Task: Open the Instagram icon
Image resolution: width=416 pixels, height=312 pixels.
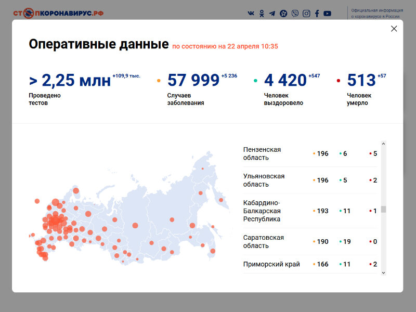Action: 306,13
